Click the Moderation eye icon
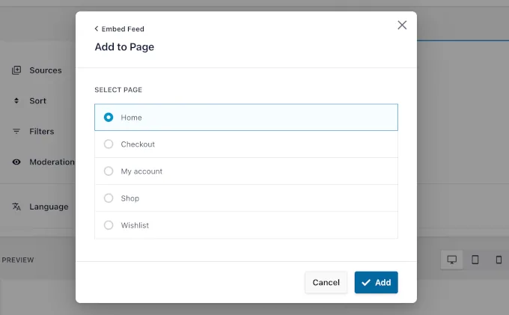 pyautogui.click(x=16, y=162)
